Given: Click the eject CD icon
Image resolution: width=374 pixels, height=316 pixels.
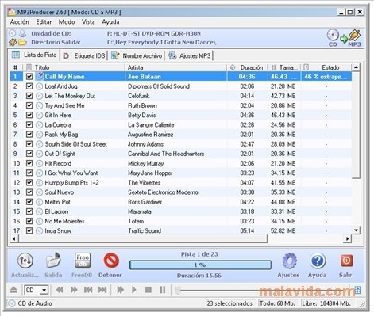Looking at the screenshot, I should point(13,290).
